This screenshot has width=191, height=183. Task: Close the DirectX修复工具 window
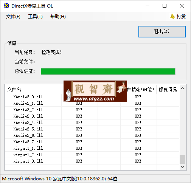[x=182, y=6]
